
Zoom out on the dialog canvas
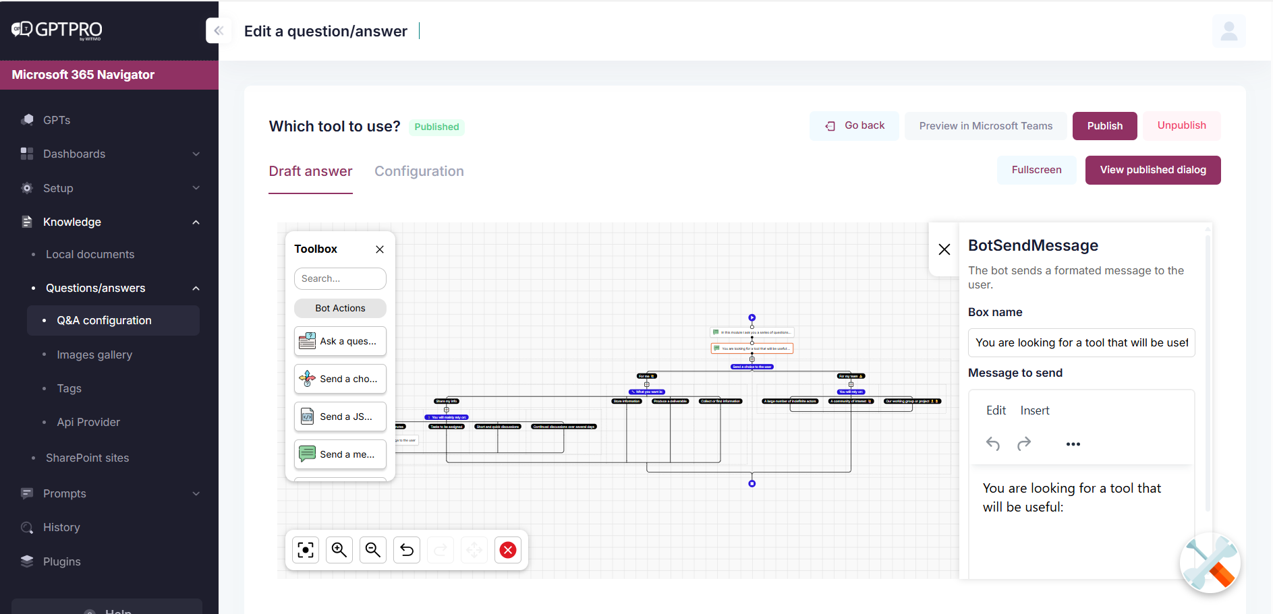point(373,550)
